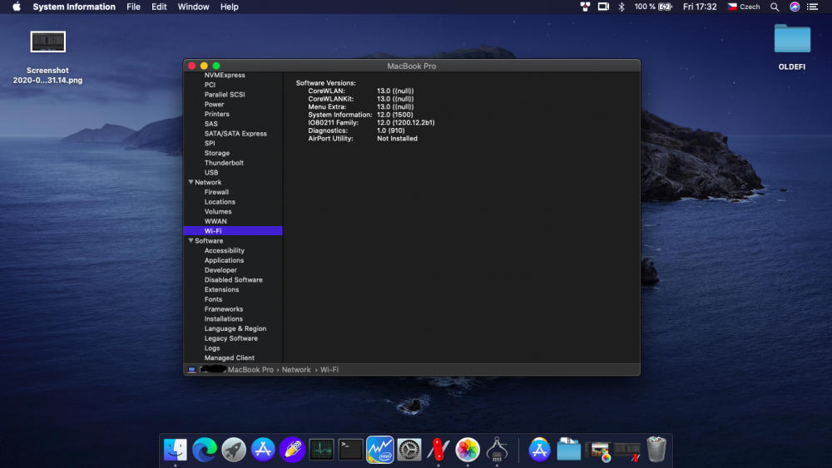Open the System Information app menu
The width and height of the screenshot is (832, 468).
pyautogui.click(x=74, y=7)
